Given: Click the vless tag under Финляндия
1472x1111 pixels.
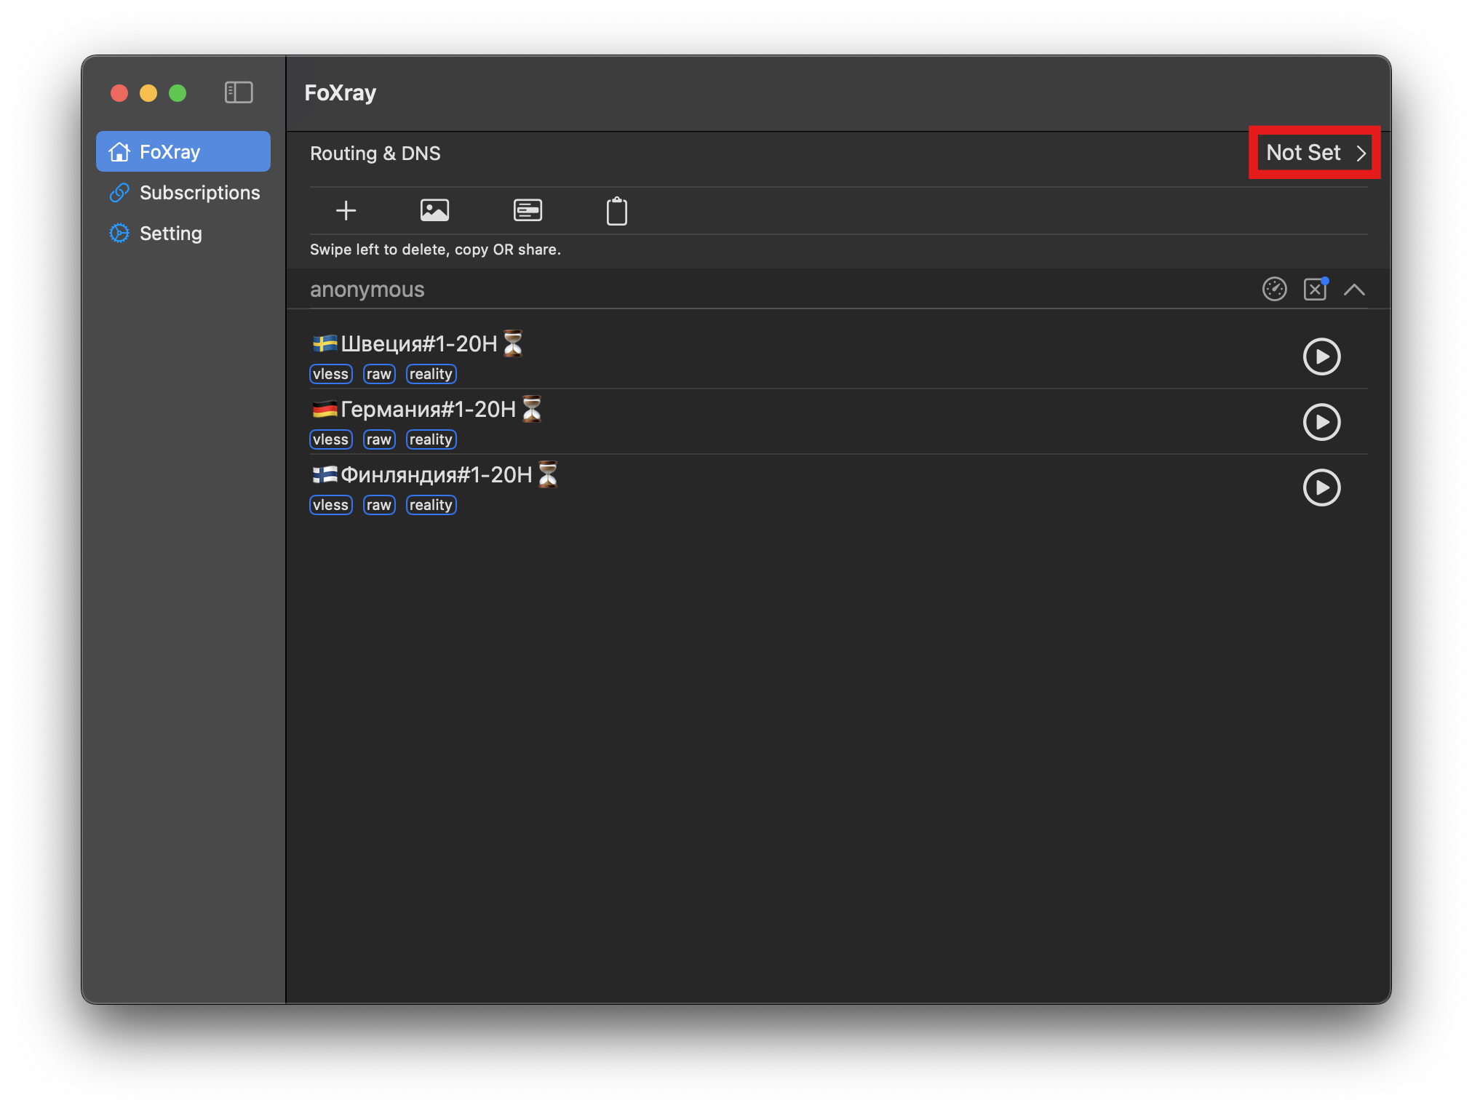Looking at the screenshot, I should click(330, 505).
